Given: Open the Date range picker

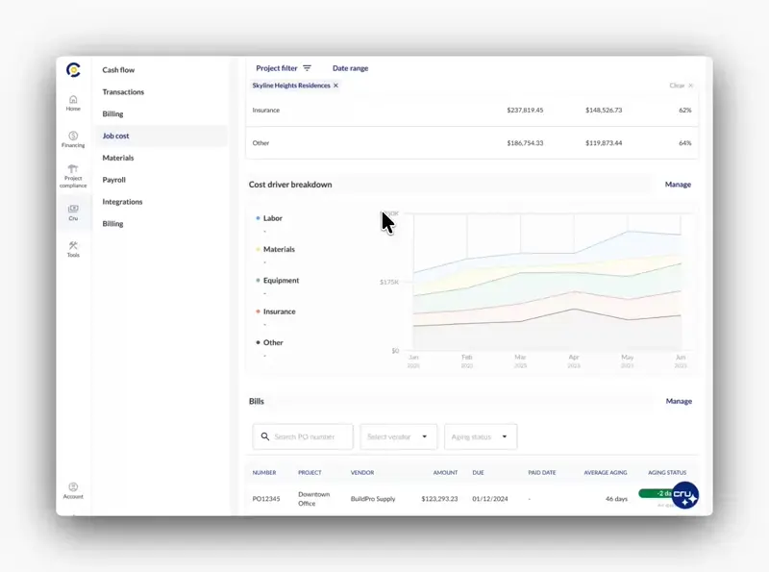Looking at the screenshot, I should pos(350,68).
